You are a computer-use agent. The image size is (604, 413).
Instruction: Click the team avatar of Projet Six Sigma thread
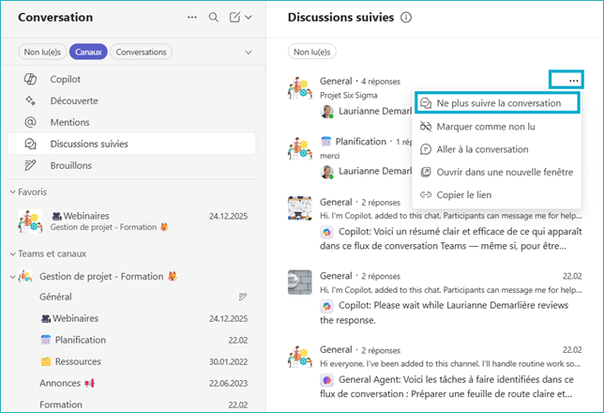click(x=300, y=88)
